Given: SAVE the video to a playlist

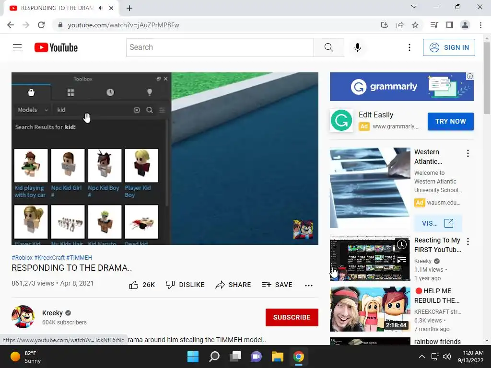Looking at the screenshot, I should pos(277,285).
